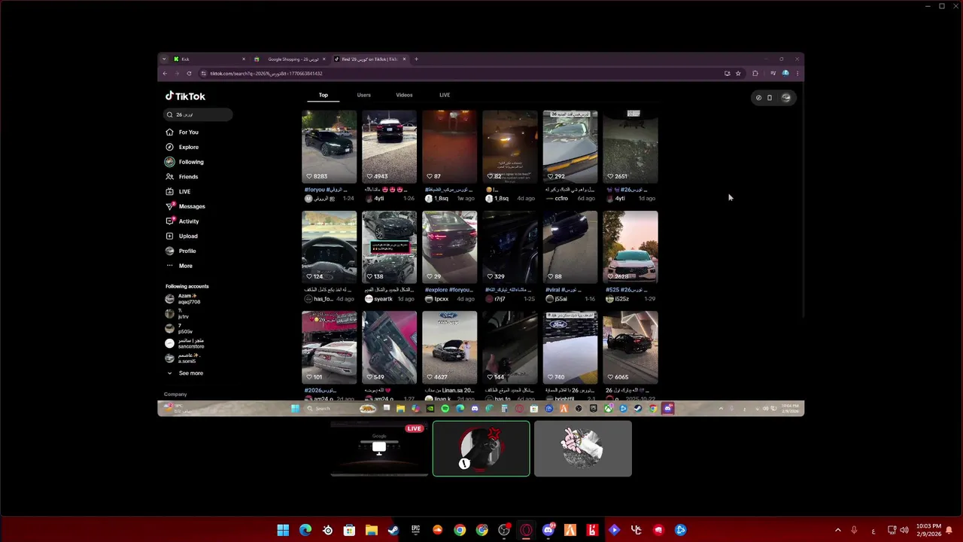Open the For You feed in sidebar
Screen dimensions: 963x542
(183, 132)
